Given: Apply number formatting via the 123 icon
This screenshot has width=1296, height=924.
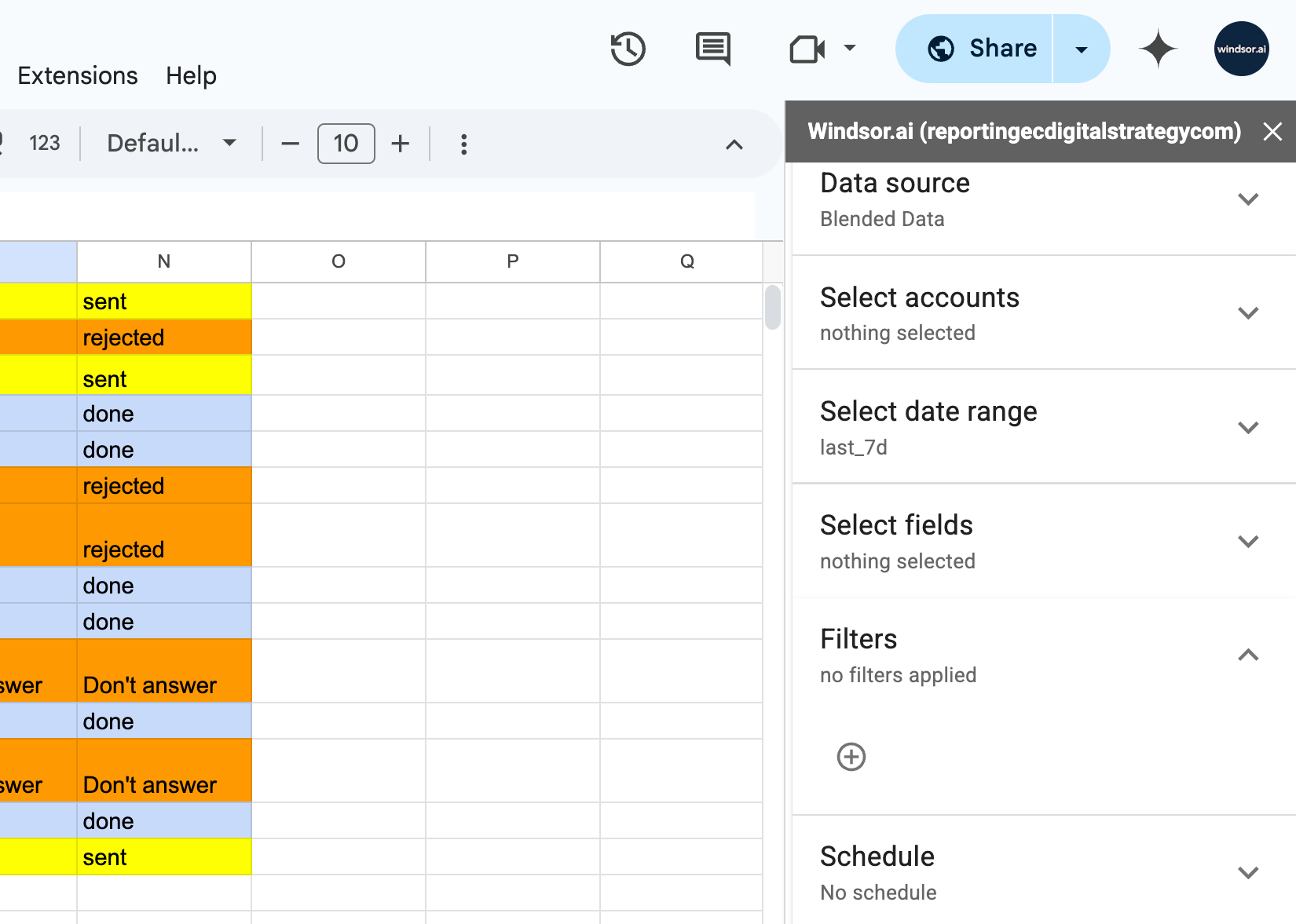Looking at the screenshot, I should (44, 143).
